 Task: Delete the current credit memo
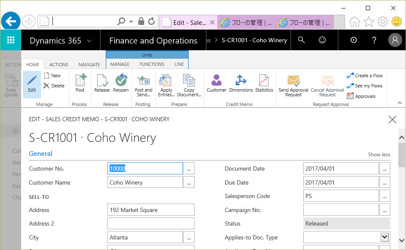pos(54,86)
